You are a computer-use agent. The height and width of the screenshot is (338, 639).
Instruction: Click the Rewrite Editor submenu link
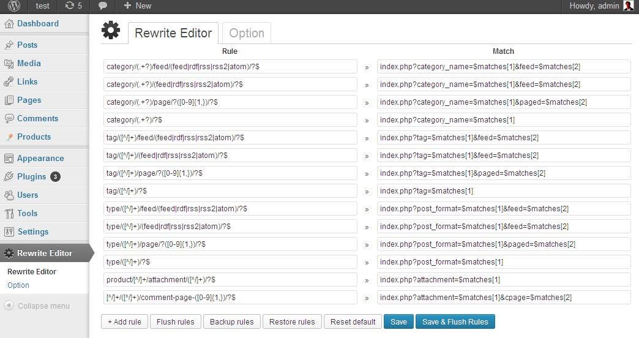click(x=32, y=271)
